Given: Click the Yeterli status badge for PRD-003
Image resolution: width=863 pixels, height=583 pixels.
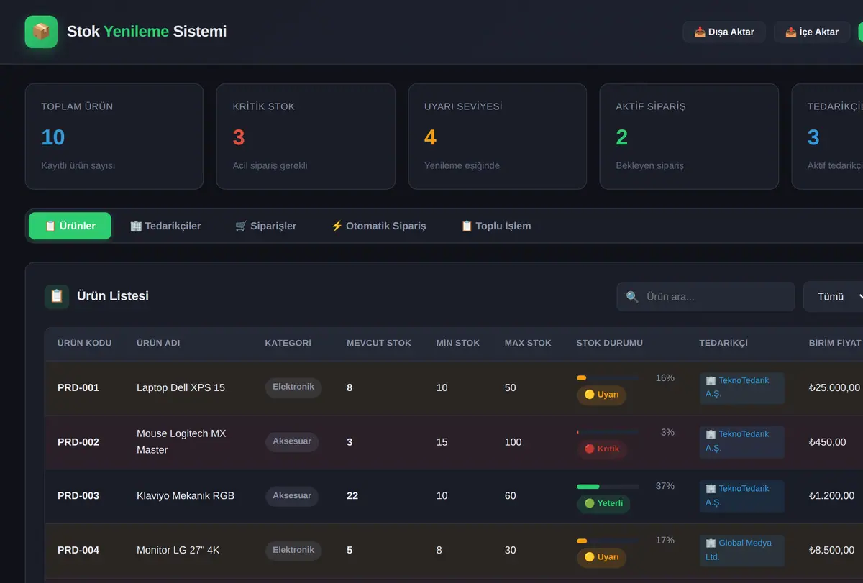Looking at the screenshot, I should [x=603, y=503].
